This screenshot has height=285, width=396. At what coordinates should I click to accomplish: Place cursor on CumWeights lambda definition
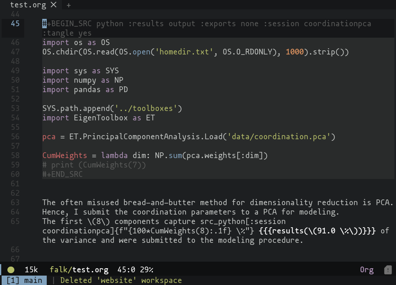(64, 155)
